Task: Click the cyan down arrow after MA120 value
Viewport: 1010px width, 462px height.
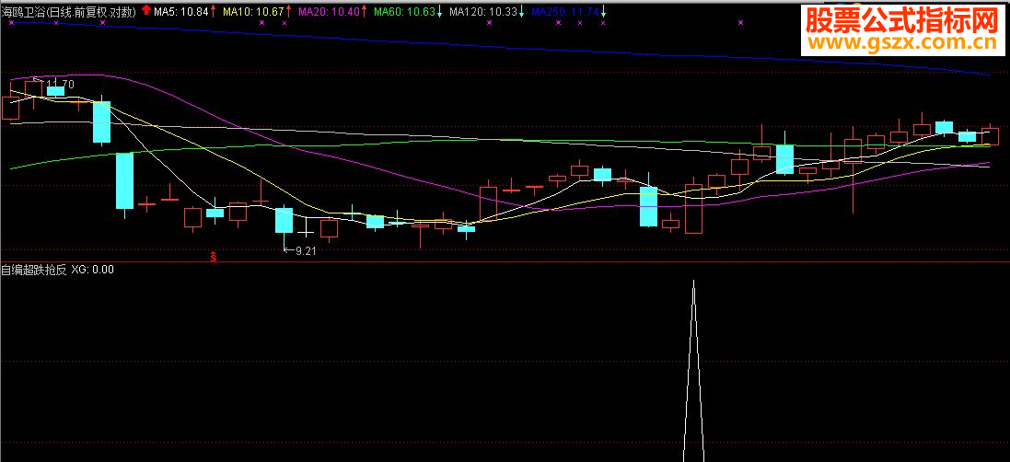Action: click(521, 11)
